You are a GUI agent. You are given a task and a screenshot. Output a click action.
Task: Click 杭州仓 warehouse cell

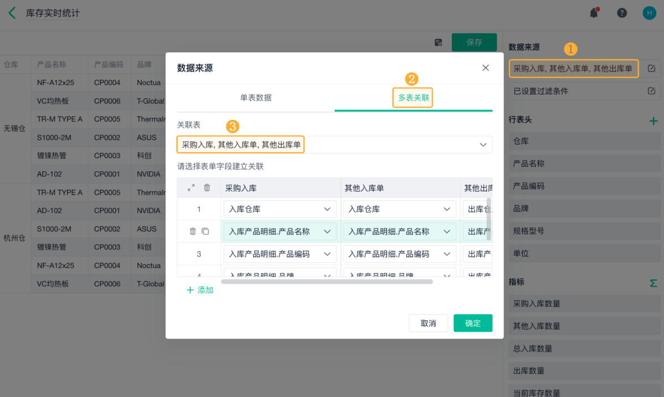14,238
